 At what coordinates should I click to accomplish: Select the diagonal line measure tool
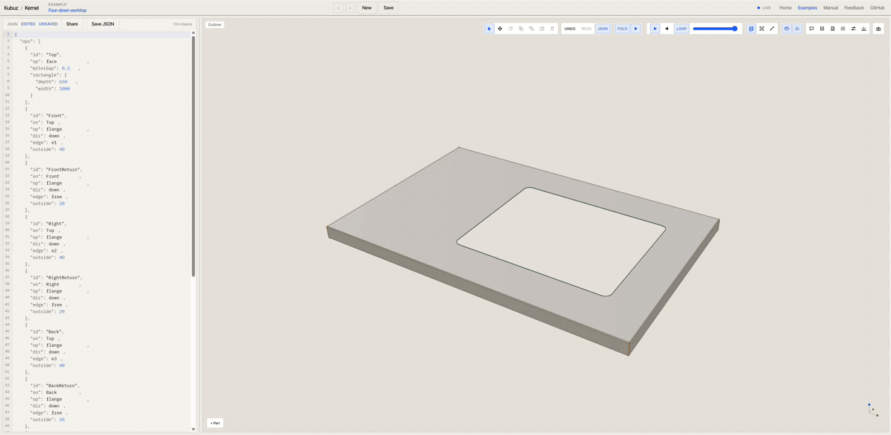[772, 28]
